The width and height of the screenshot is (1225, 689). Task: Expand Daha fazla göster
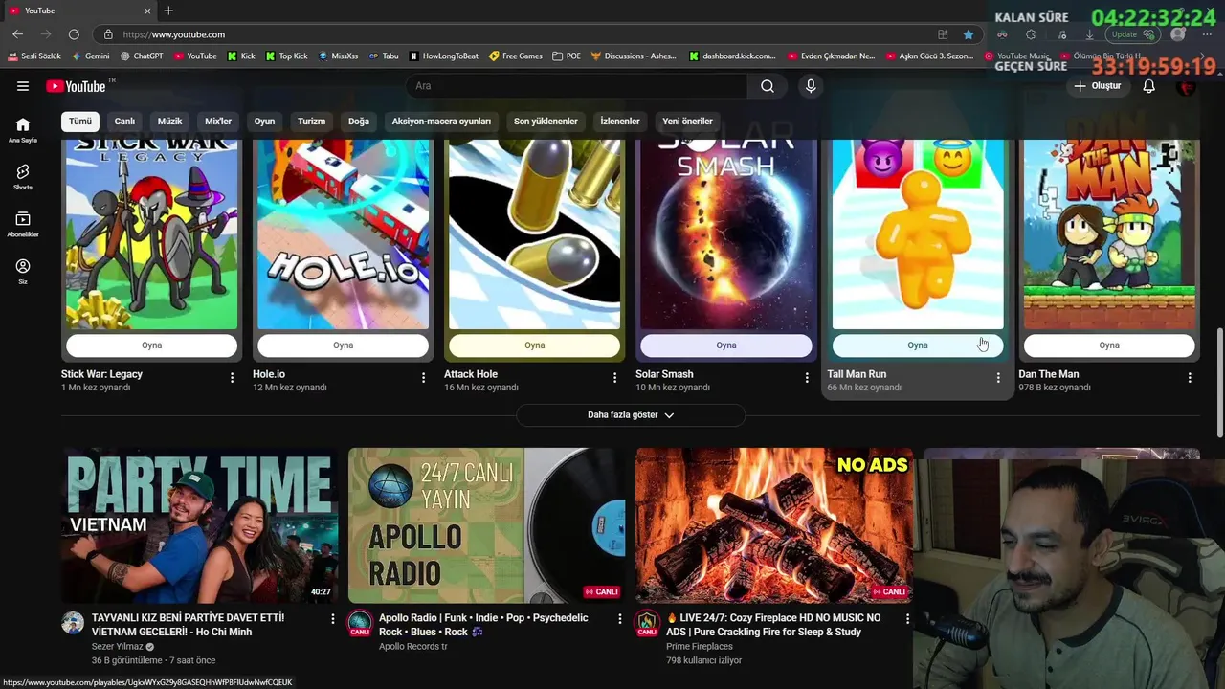631,415
